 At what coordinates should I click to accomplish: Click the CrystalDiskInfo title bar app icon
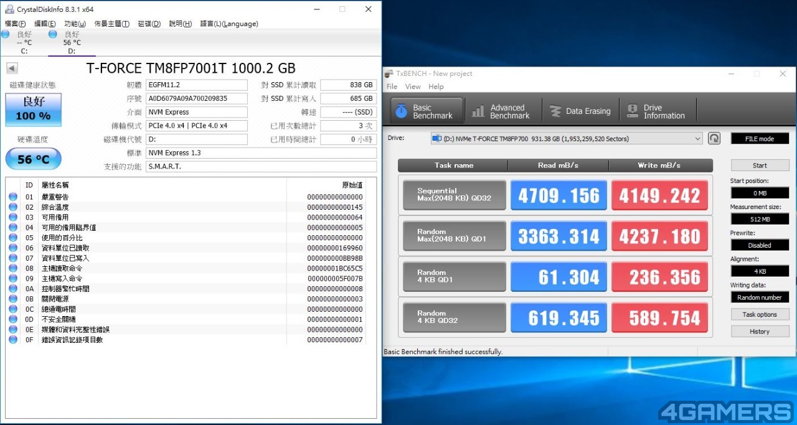(9, 9)
